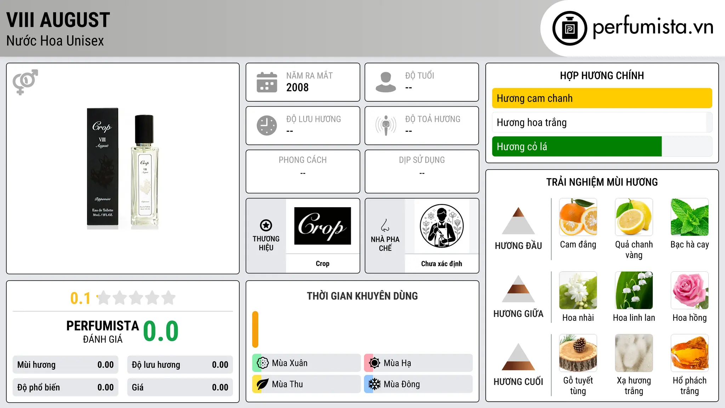Select the Mùa Hạ season chip
This screenshot has width=725, height=408.
tap(418, 363)
